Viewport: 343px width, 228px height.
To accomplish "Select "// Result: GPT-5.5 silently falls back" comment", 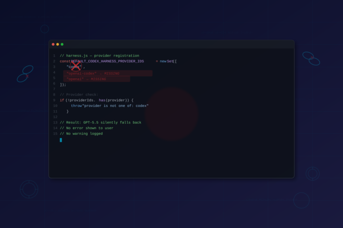I will click(x=100, y=122).
